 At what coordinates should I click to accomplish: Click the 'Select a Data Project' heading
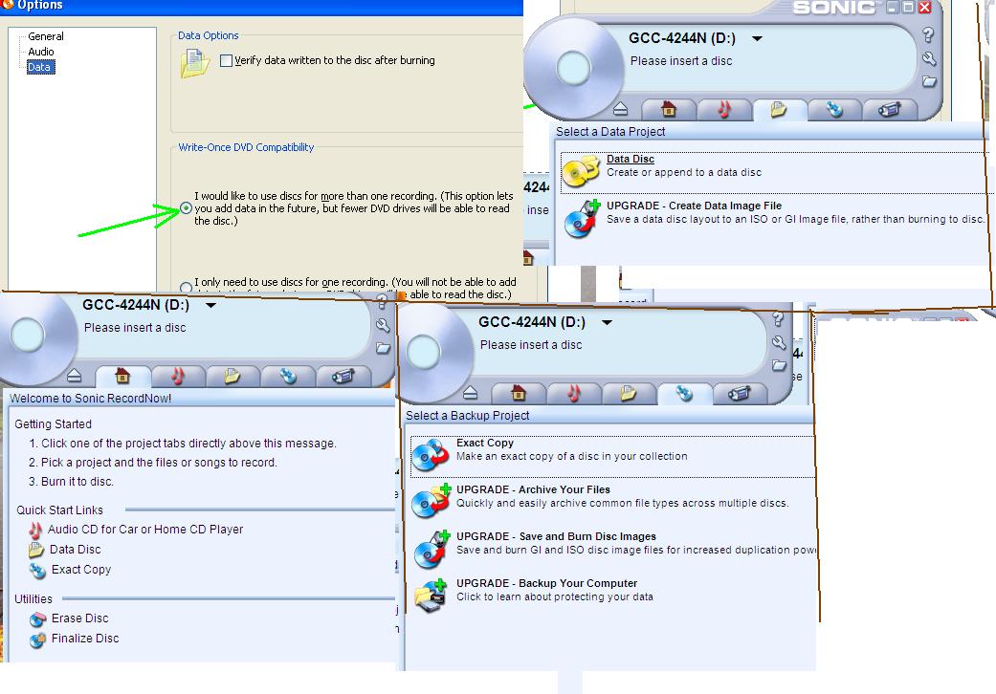[610, 132]
